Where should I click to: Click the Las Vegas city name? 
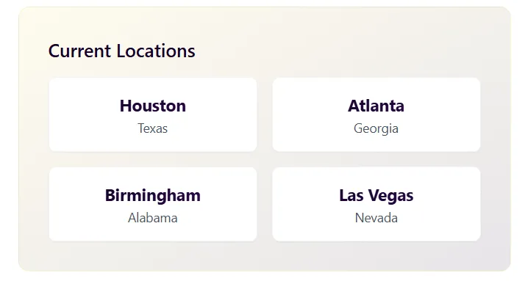coord(376,195)
